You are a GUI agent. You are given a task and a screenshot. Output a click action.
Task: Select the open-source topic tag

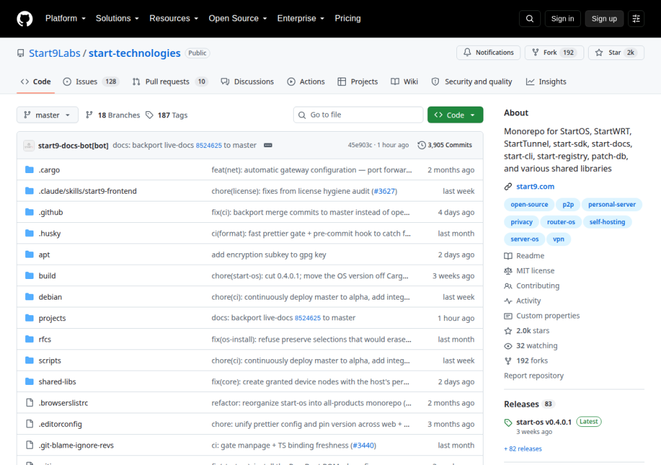point(529,204)
